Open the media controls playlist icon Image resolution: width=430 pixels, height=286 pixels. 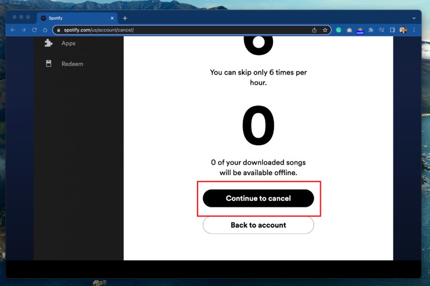(x=382, y=30)
